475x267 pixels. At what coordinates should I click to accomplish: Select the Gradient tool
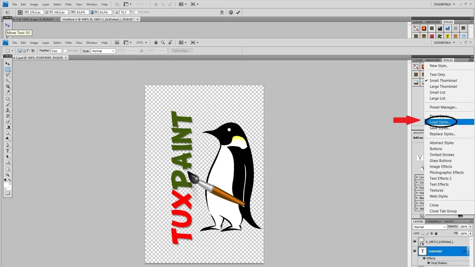click(x=8, y=127)
